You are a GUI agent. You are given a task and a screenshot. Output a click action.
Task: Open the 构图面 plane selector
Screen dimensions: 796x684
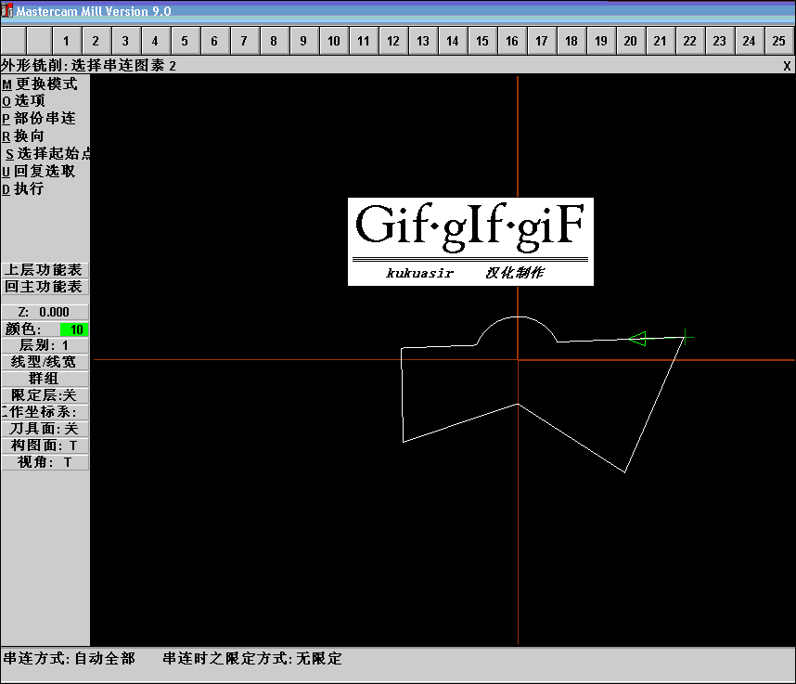44,445
